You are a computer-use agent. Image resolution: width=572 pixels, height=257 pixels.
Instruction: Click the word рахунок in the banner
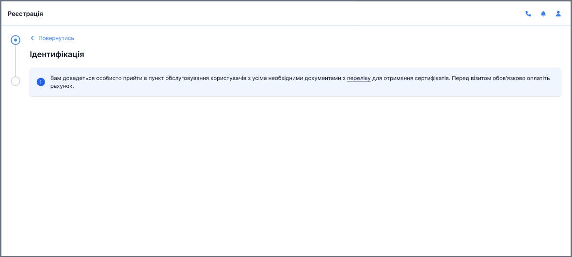[61, 86]
